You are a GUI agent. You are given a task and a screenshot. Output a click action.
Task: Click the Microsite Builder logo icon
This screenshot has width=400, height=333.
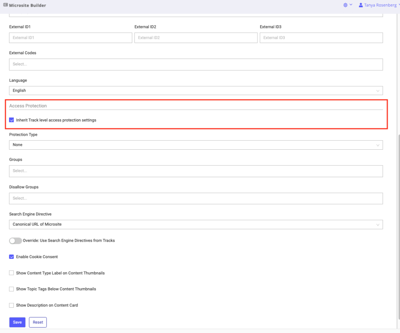coord(5,5)
